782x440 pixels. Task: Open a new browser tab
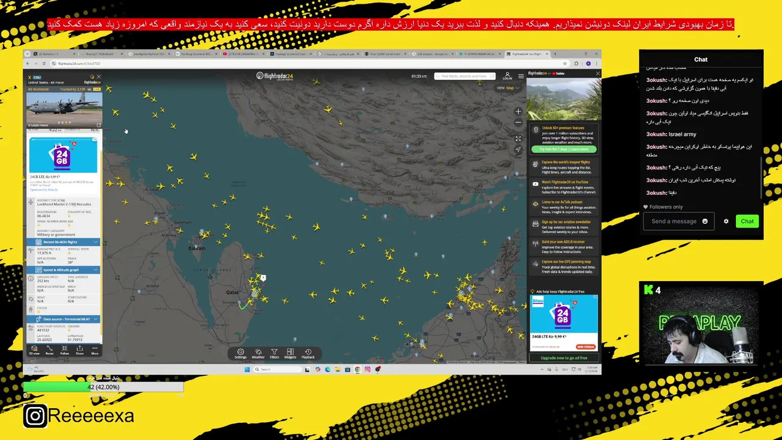554,54
